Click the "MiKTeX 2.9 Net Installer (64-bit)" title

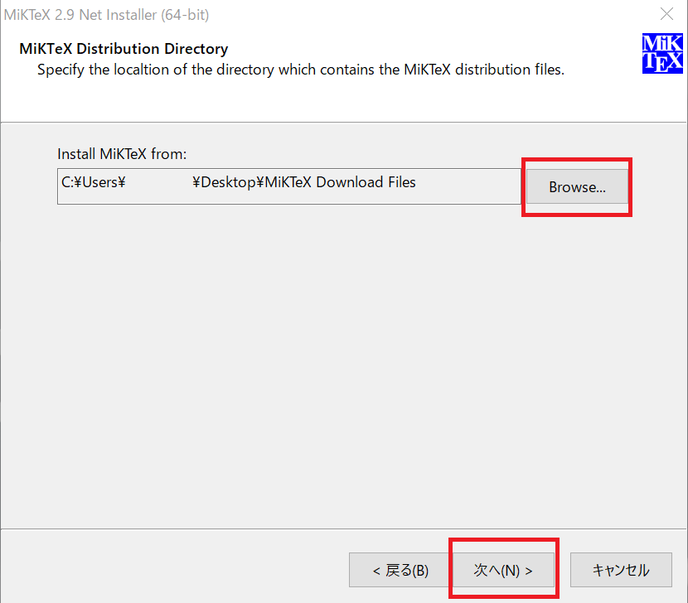[106, 15]
